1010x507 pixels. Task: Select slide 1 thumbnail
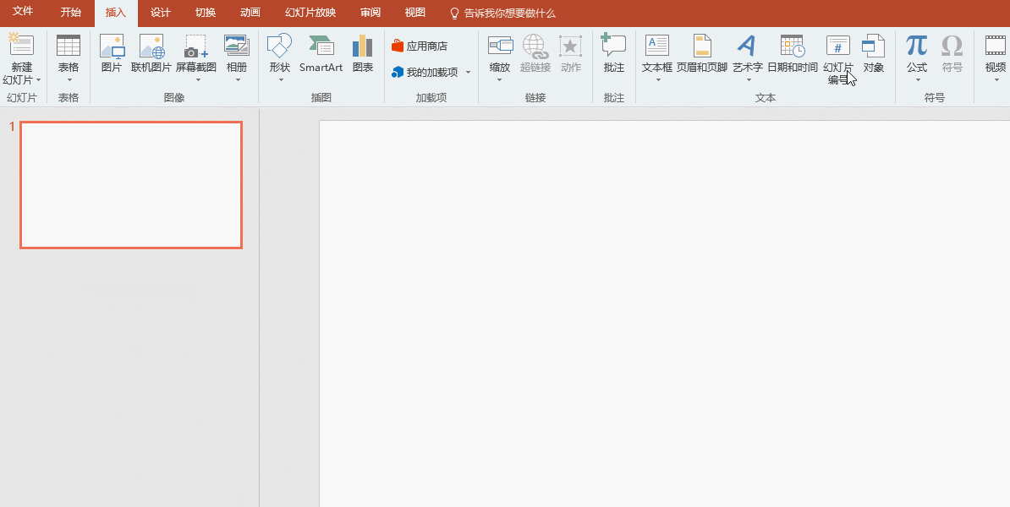[x=131, y=185]
